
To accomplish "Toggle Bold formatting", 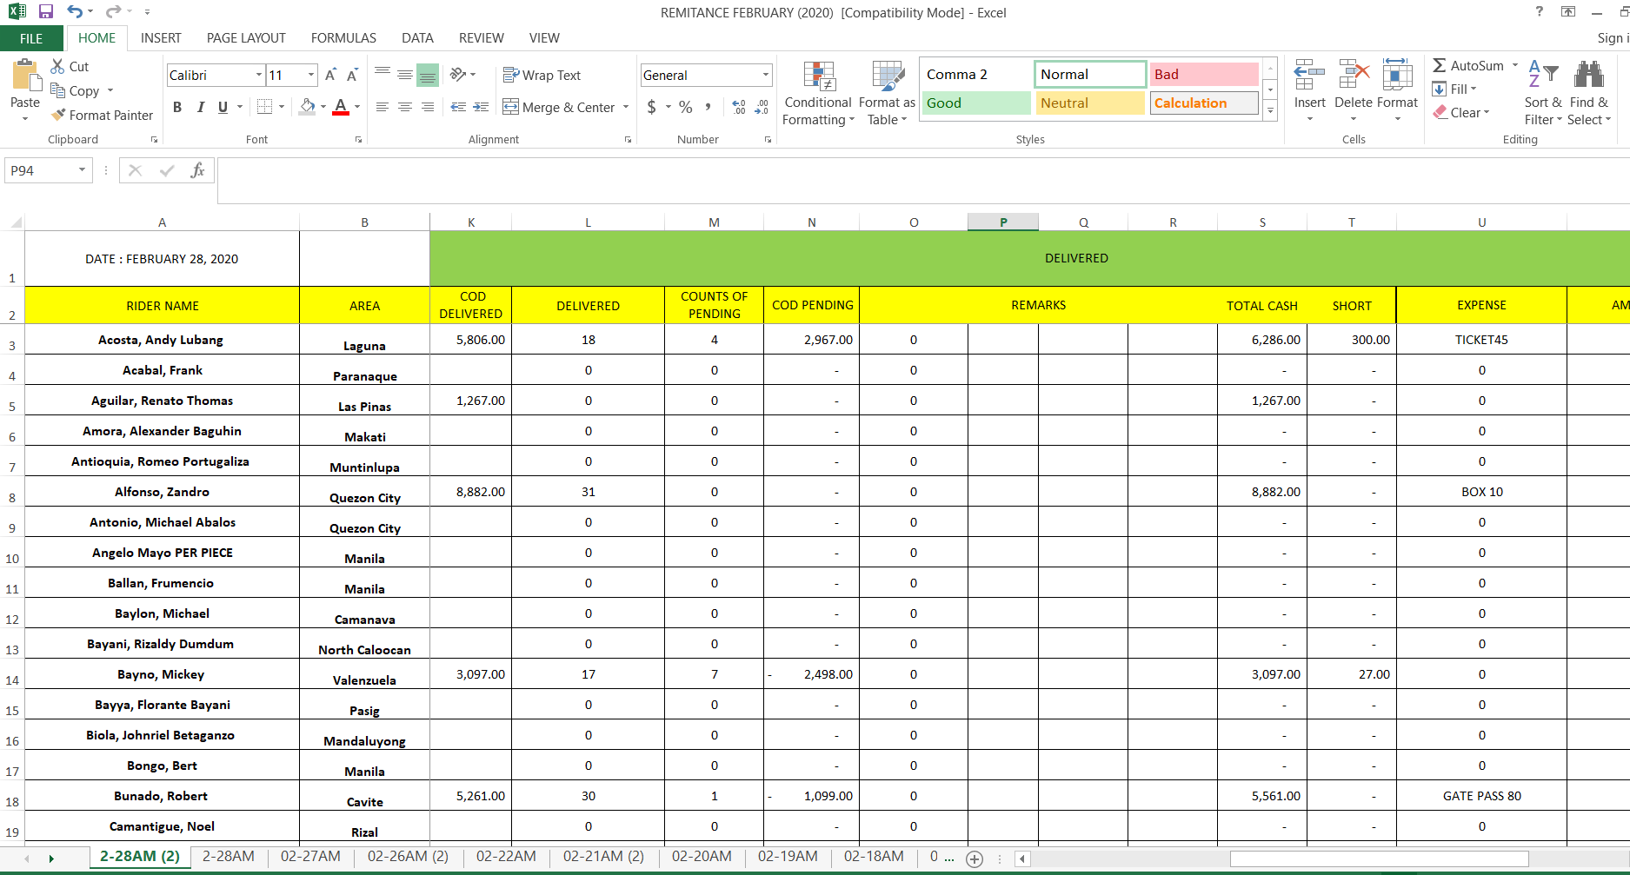I will 177,107.
